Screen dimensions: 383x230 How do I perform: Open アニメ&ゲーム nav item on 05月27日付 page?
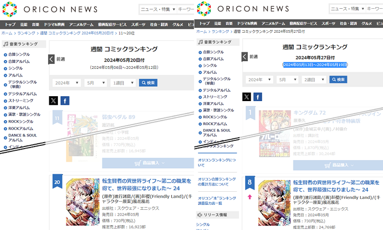coord(274,23)
